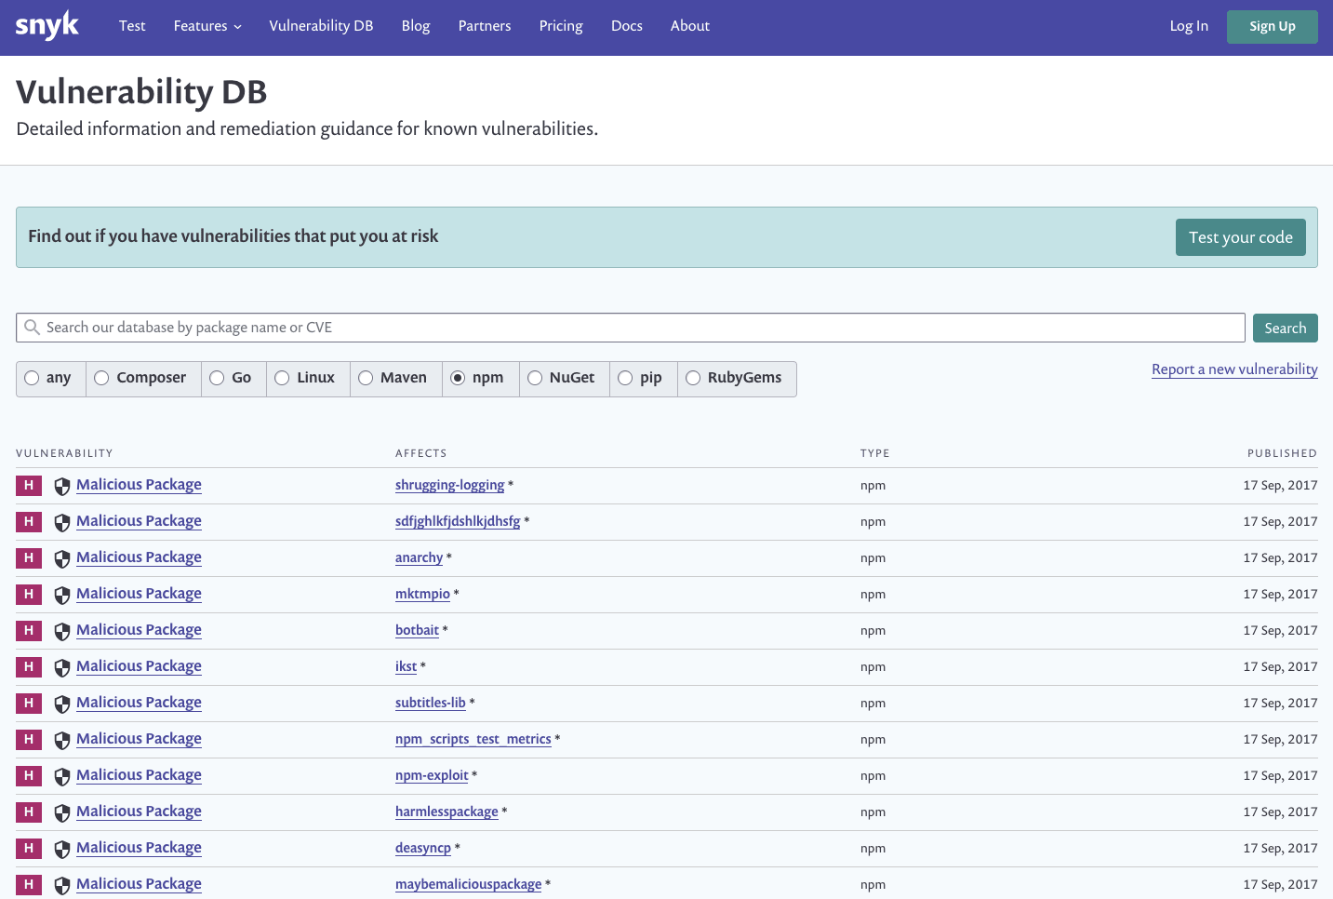Open the Pricing page
The image size is (1333, 899).
(561, 26)
